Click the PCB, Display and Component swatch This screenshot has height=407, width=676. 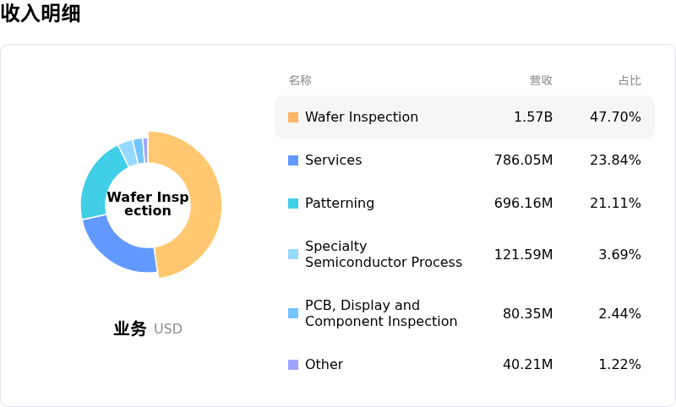click(x=293, y=313)
